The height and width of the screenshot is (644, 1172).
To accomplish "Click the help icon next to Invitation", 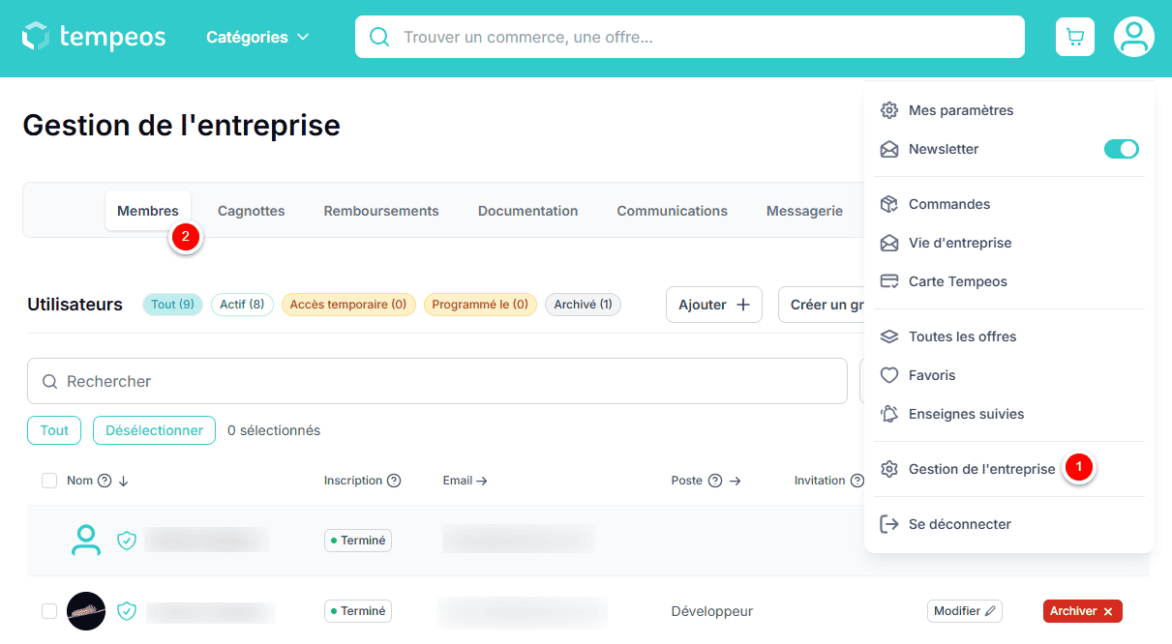I will coord(856,481).
